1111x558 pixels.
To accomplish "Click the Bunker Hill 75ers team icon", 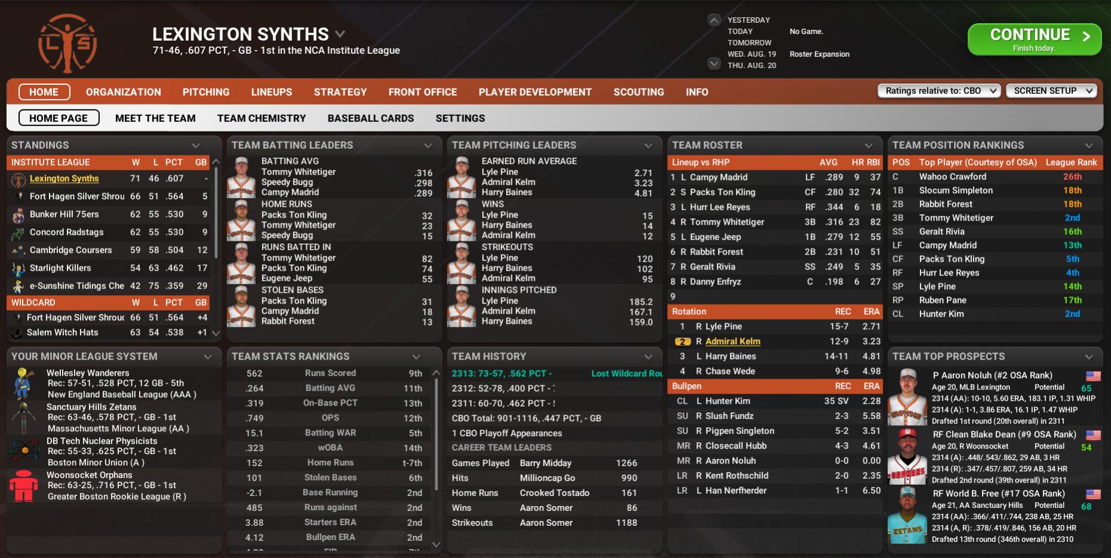I will (19, 214).
